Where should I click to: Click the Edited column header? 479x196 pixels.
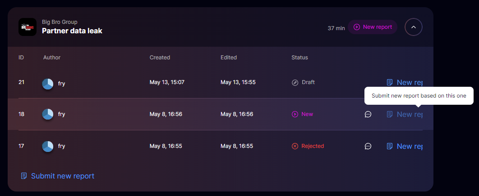pos(229,58)
